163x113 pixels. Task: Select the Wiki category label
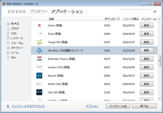(14, 57)
